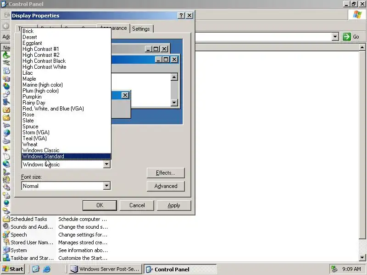The width and height of the screenshot is (367, 275).
Task: Open the Speech applet icon
Action: (6, 235)
